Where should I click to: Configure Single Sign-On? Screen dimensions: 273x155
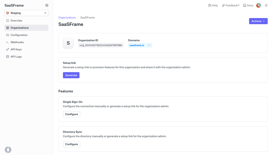click(x=72, y=114)
